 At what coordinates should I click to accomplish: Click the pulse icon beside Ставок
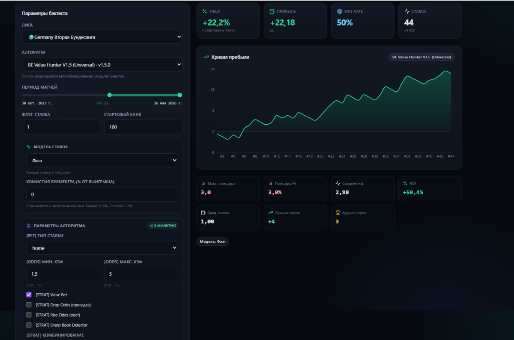[407, 12]
